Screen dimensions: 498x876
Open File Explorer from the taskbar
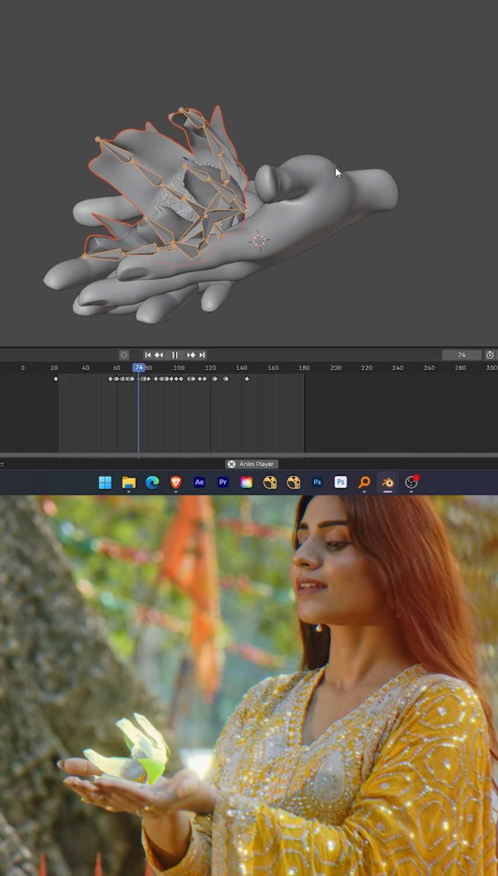pyautogui.click(x=128, y=482)
